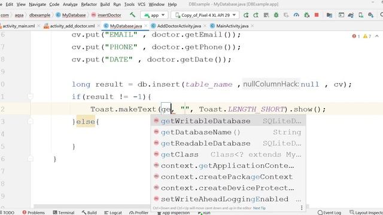Click the dbexample breadcrumb
The image size is (383, 215).
pos(39,15)
